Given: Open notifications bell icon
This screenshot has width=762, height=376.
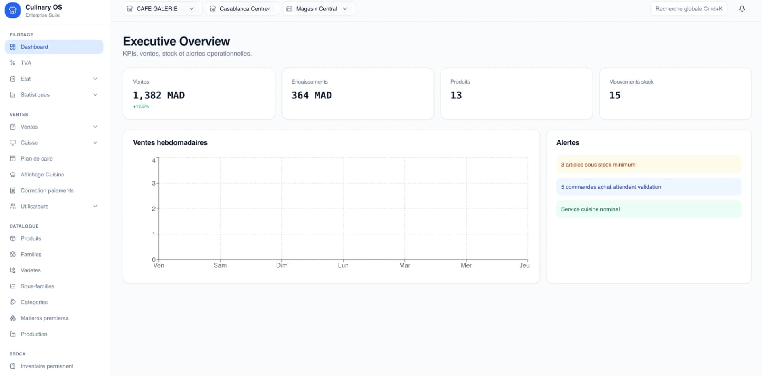Looking at the screenshot, I should 742,8.
